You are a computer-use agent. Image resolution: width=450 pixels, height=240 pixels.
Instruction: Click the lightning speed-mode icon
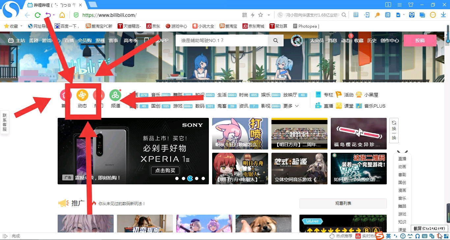tap(253, 15)
